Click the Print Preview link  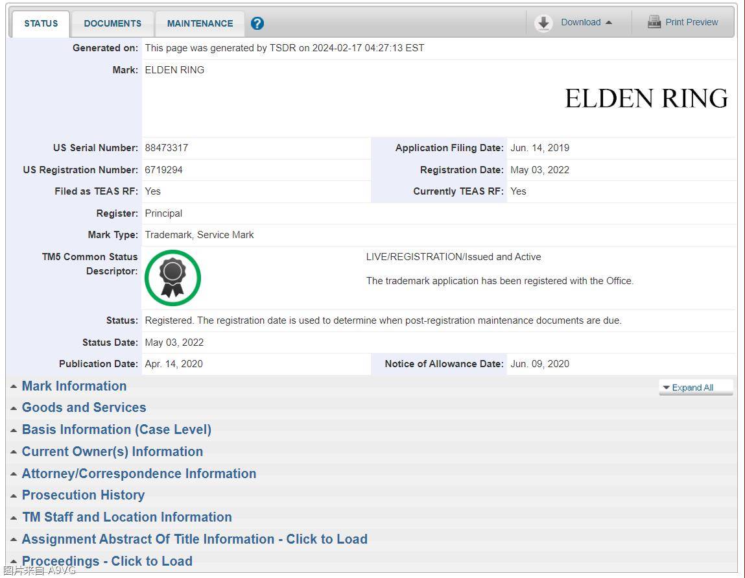691,22
